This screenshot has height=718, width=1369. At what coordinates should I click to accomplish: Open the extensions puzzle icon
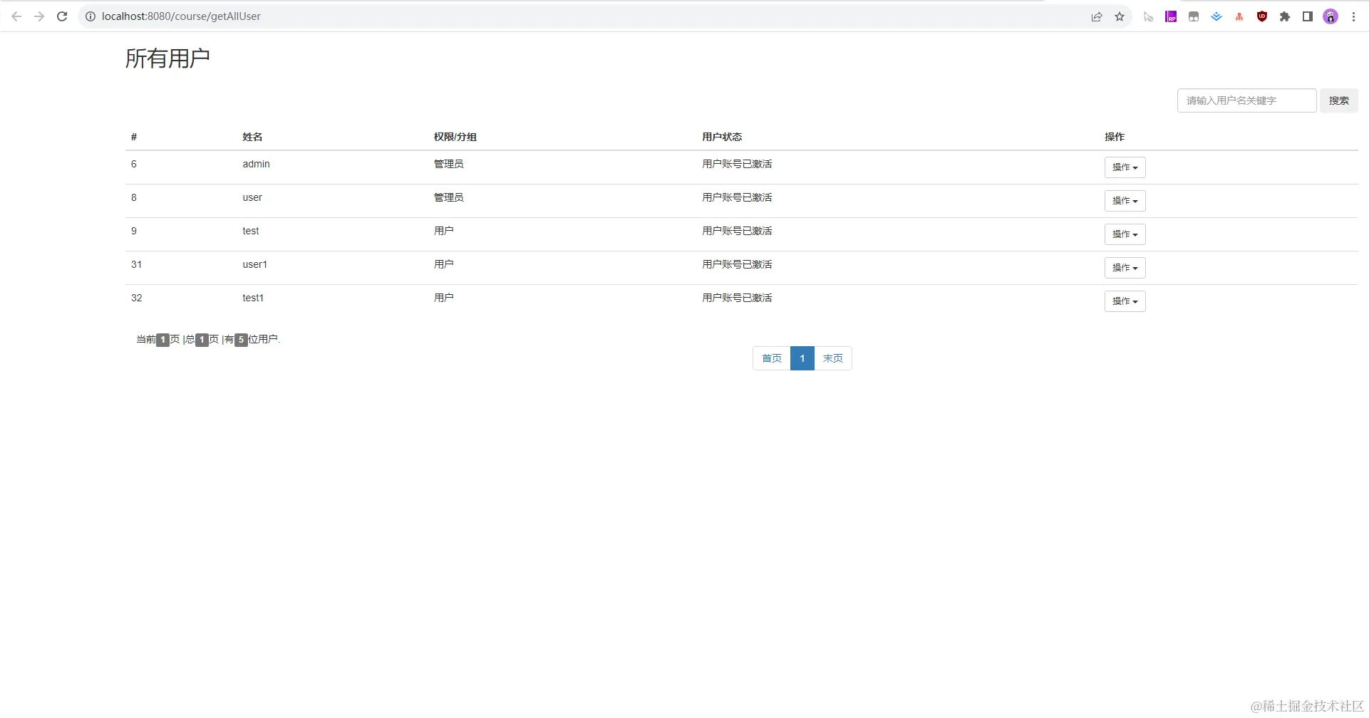point(1285,16)
